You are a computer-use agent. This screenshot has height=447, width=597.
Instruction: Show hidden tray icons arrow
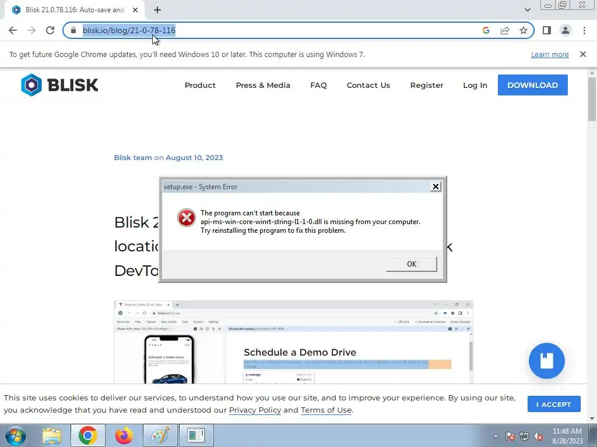(x=496, y=436)
